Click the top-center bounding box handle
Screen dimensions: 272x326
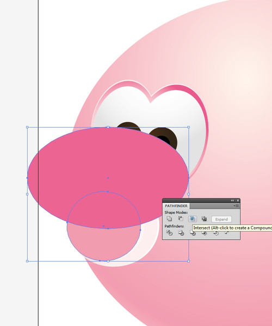[108, 127]
